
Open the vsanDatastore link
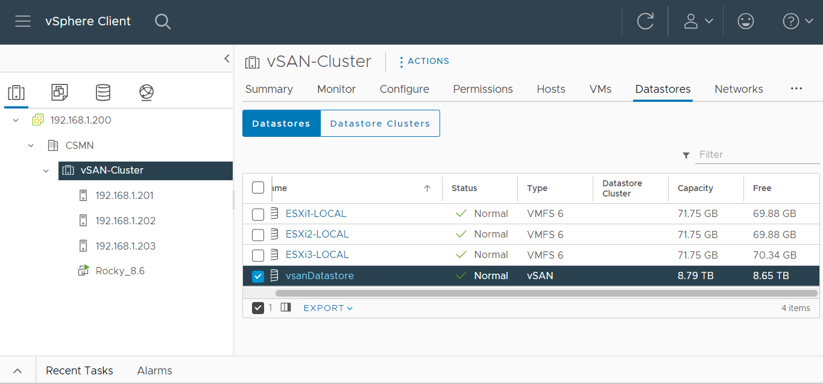tap(320, 275)
